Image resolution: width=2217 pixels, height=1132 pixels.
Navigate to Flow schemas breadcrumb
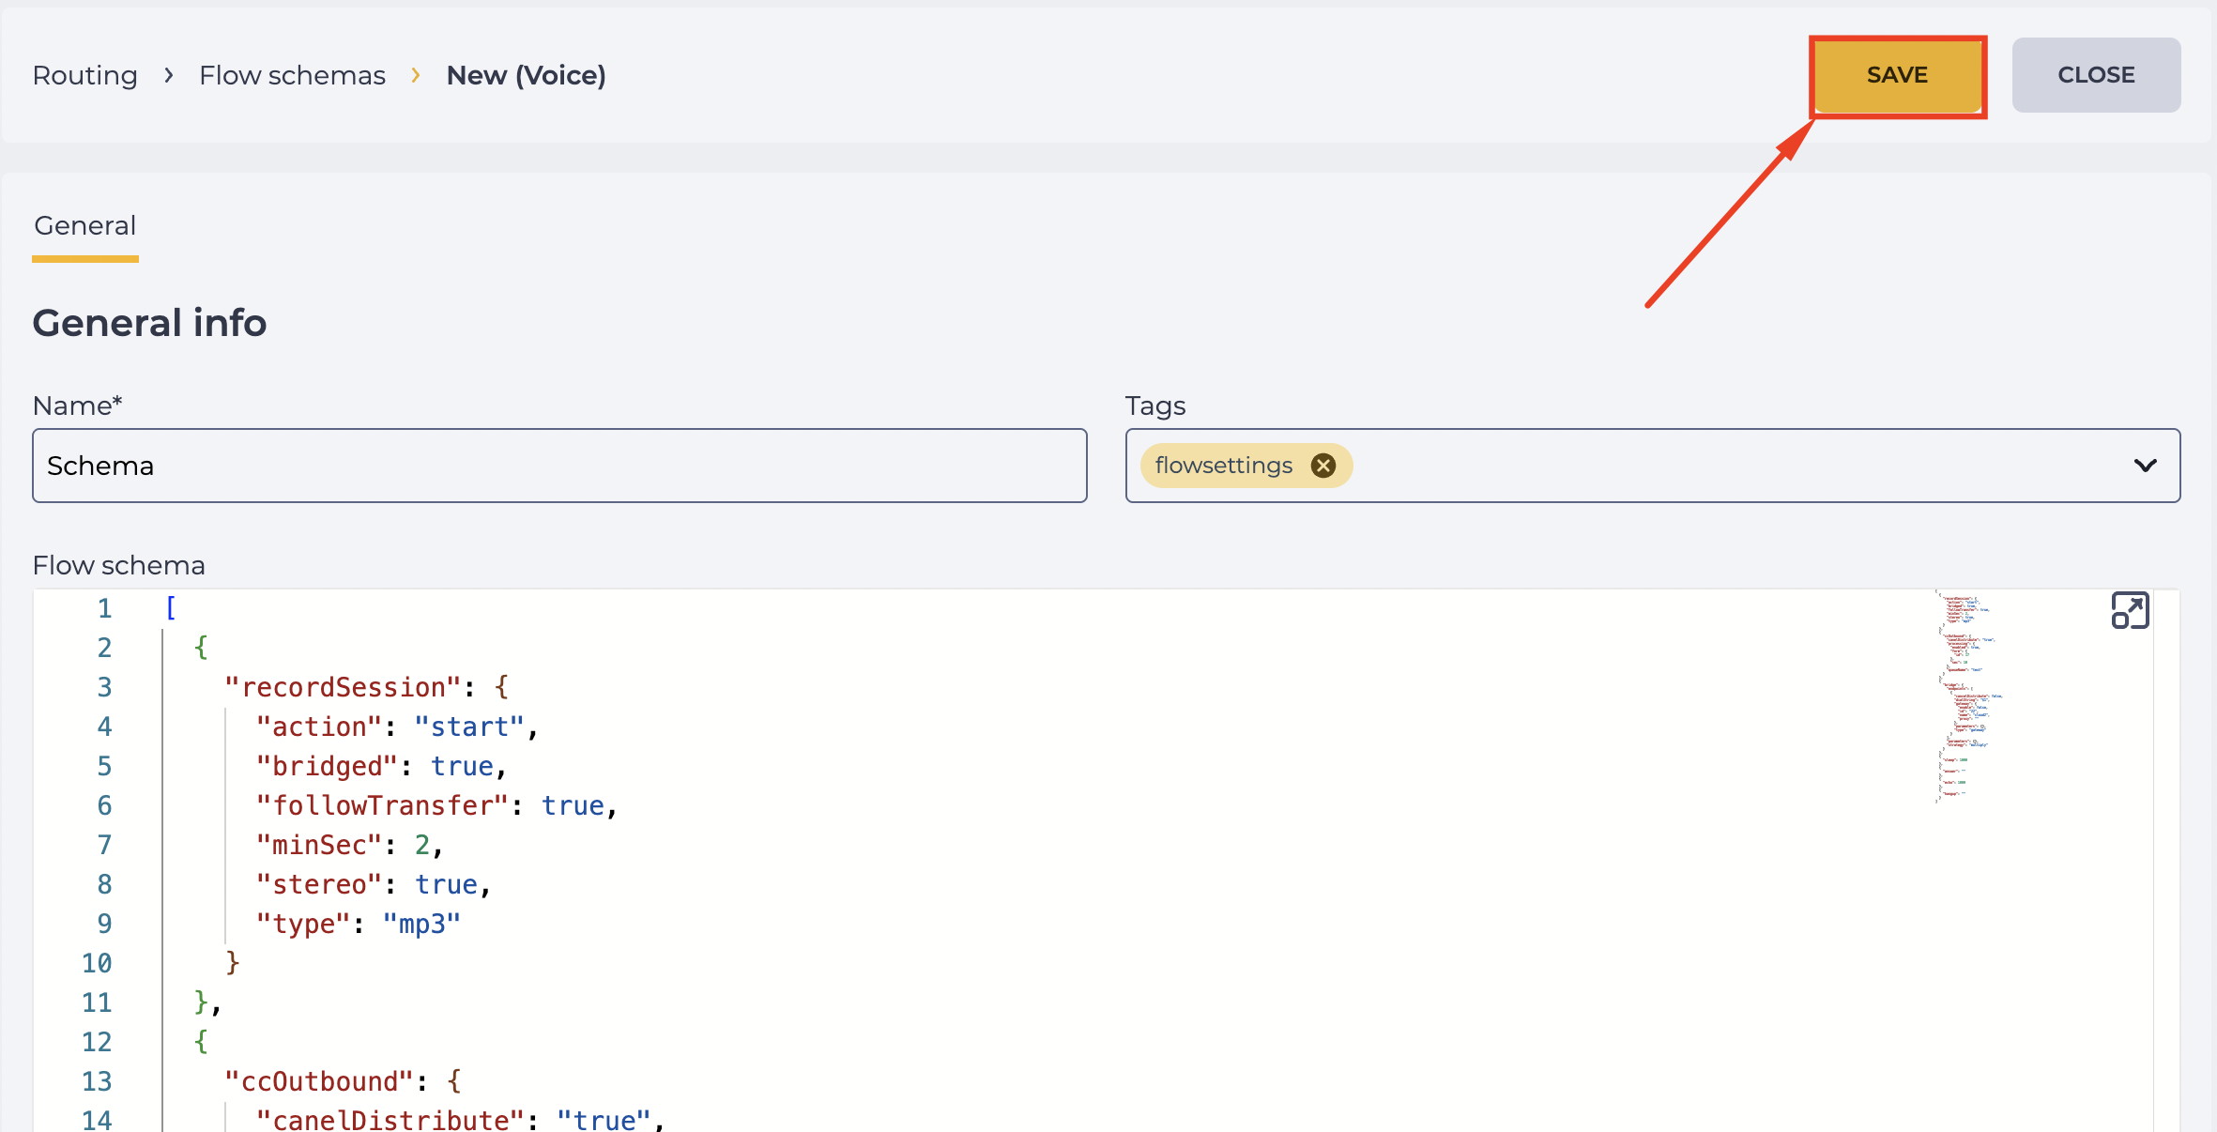click(x=292, y=75)
